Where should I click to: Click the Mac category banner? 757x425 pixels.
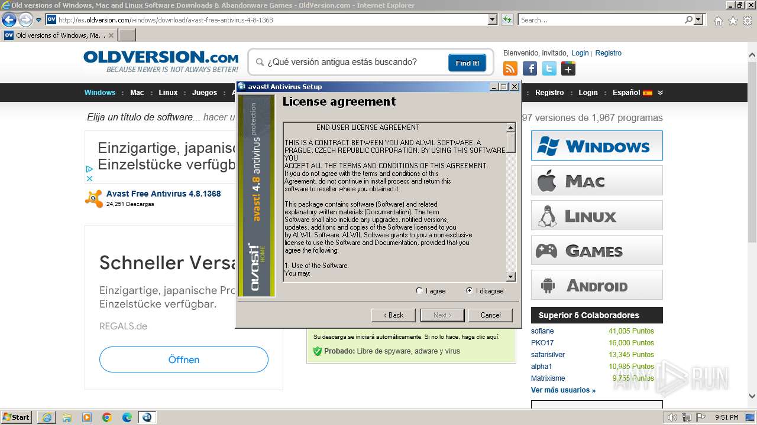[x=597, y=180]
